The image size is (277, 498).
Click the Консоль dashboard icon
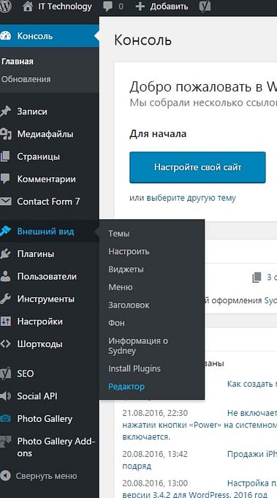click(x=5, y=36)
